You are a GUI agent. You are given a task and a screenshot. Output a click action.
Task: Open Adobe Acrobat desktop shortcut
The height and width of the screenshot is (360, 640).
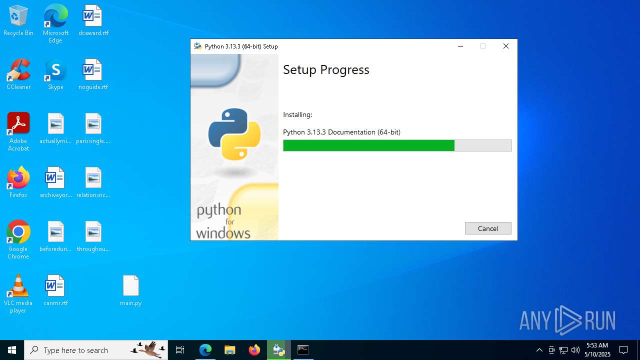tap(18, 132)
